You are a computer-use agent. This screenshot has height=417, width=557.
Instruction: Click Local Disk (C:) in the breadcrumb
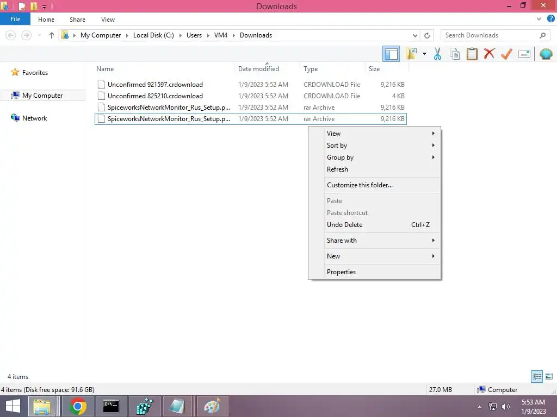pos(153,35)
